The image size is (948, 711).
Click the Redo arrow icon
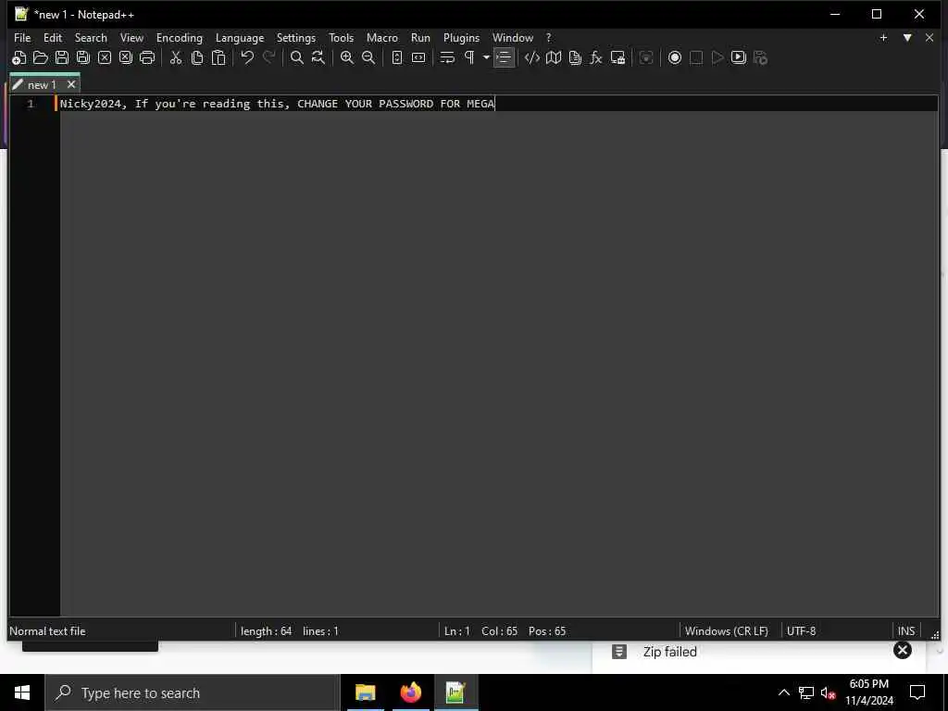(x=268, y=58)
